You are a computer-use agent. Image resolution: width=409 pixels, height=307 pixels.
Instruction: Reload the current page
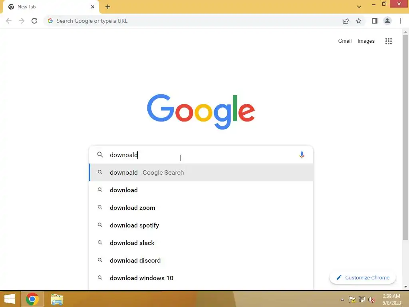(34, 21)
